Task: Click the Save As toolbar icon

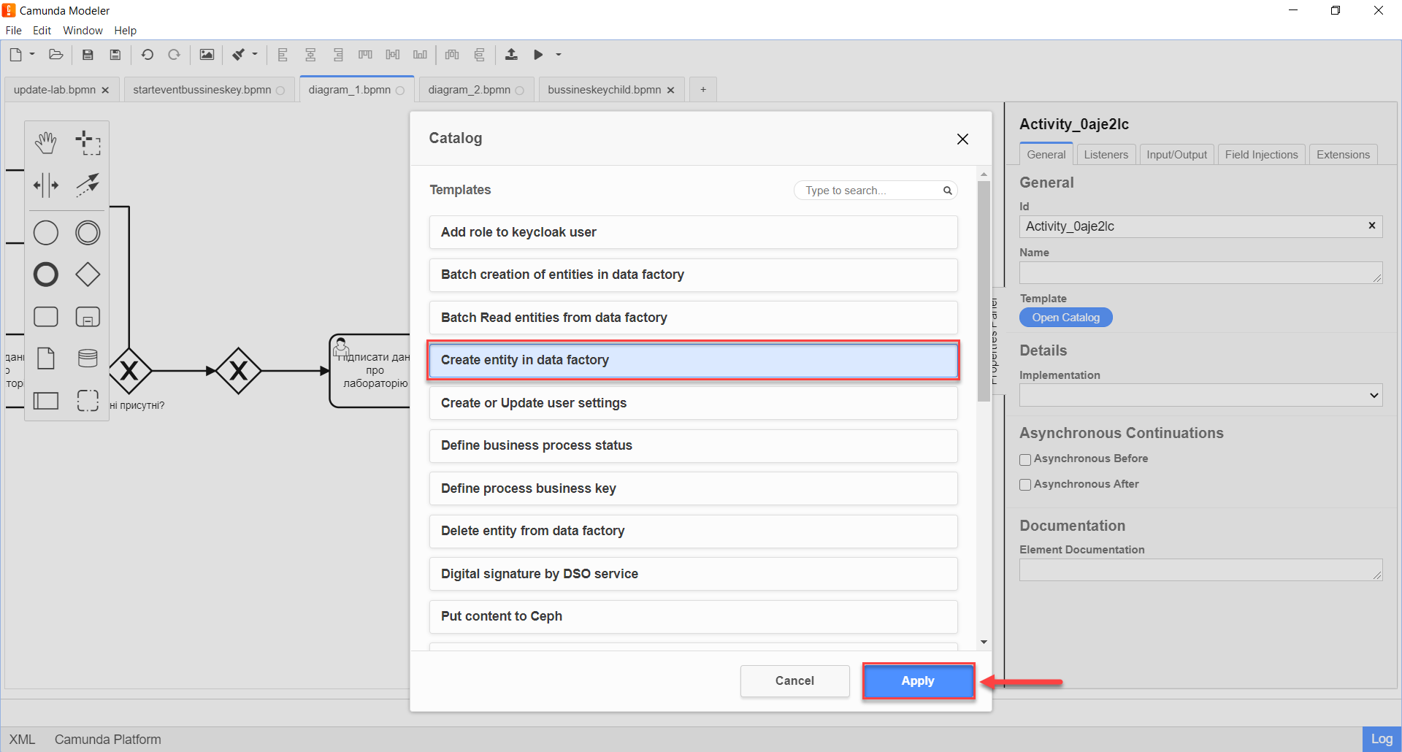Action: coord(115,55)
